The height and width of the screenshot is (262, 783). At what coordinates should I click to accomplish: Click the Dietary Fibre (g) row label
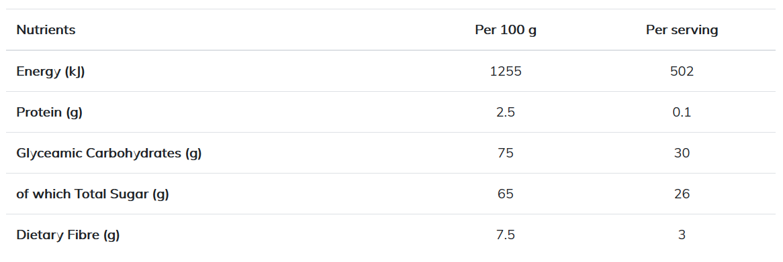click(x=68, y=235)
